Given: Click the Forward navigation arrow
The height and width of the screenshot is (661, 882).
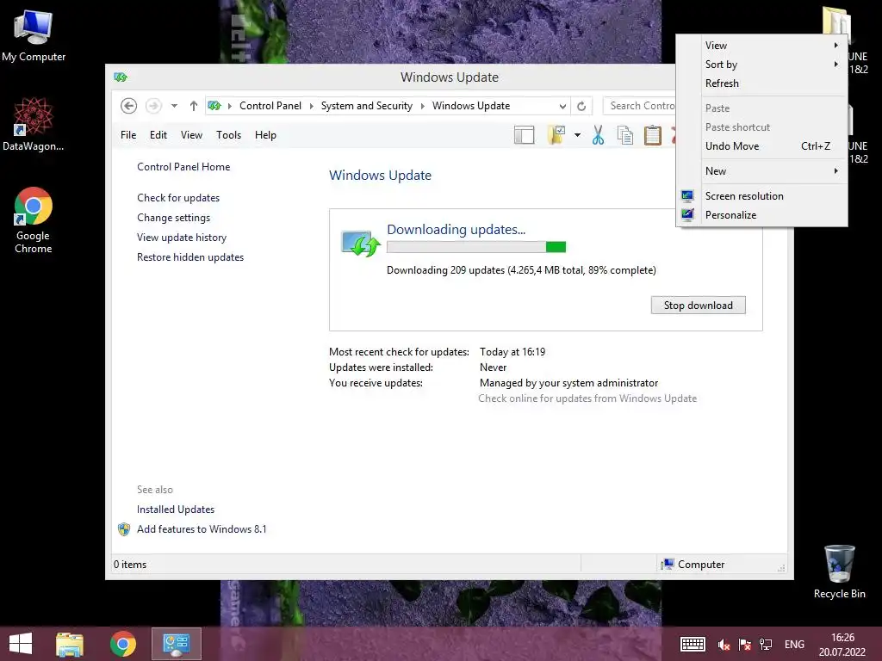Looking at the screenshot, I should point(153,106).
